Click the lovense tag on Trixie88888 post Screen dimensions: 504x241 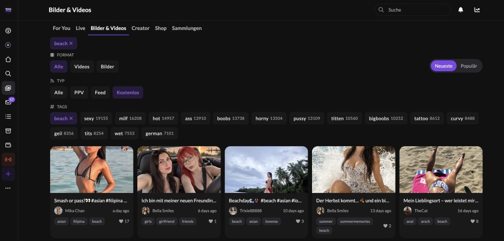click(x=272, y=221)
